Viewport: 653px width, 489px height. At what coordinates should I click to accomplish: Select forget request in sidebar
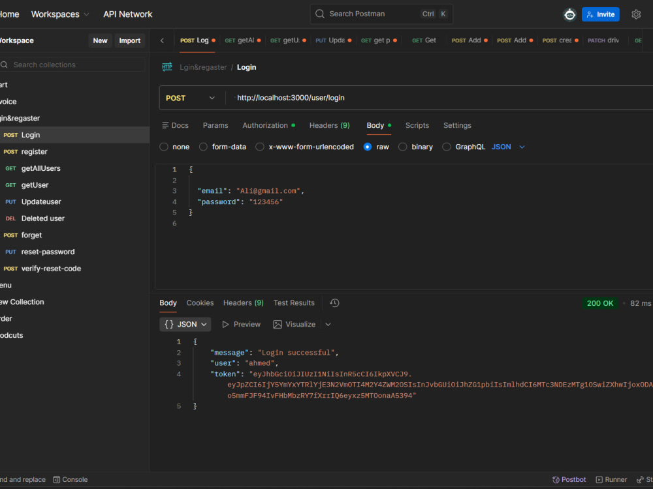coord(74,235)
